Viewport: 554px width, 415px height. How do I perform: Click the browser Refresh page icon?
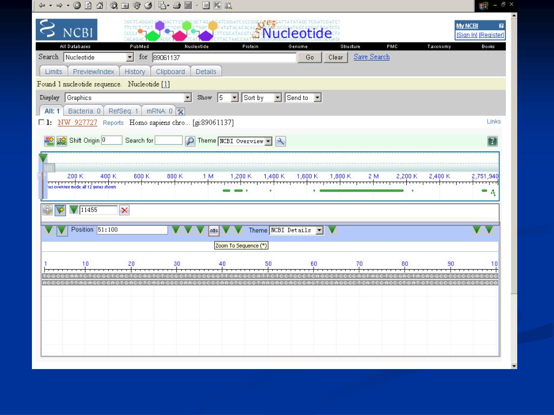pos(88,5)
